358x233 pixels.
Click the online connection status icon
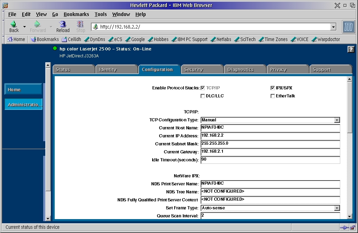(344, 227)
